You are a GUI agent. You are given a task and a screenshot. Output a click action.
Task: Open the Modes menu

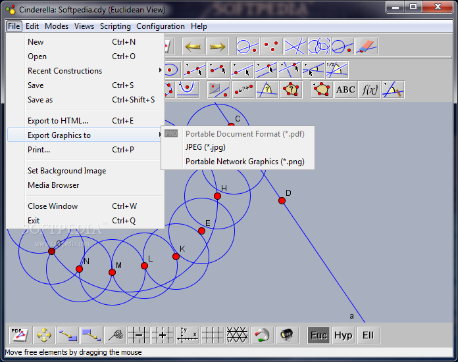57,26
